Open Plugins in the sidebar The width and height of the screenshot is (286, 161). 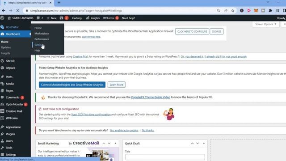[10, 134]
